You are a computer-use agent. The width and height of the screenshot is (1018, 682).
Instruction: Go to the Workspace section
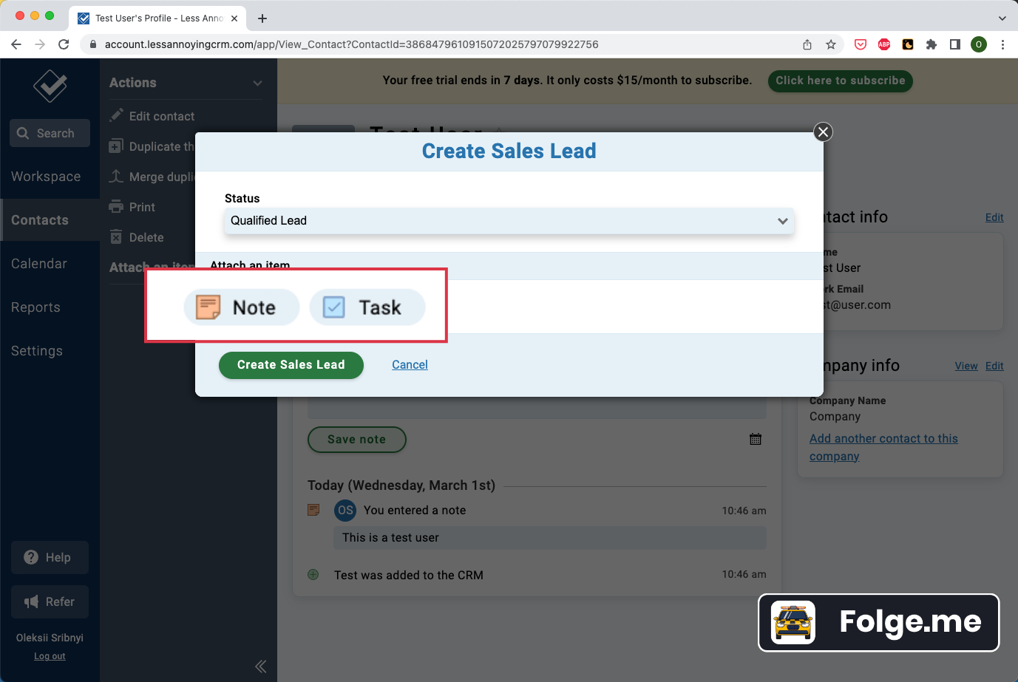click(x=46, y=177)
